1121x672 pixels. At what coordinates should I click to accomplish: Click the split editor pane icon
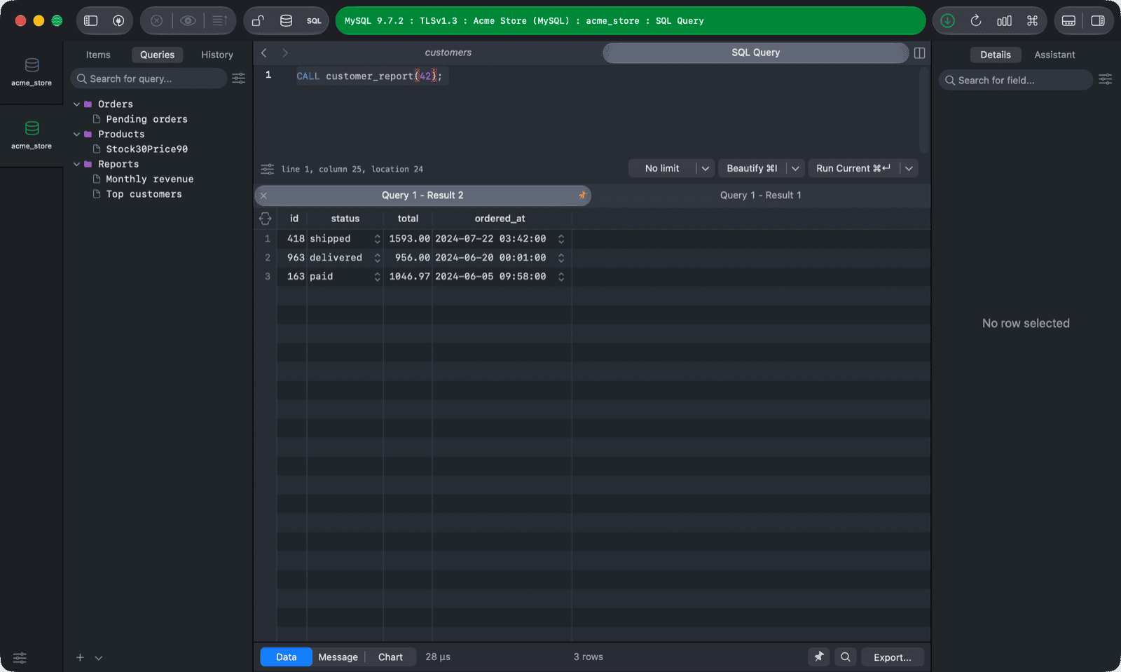pos(920,53)
